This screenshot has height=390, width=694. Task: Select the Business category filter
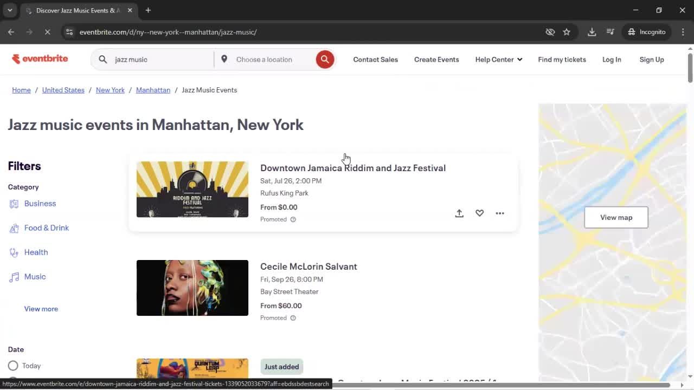[40, 204]
